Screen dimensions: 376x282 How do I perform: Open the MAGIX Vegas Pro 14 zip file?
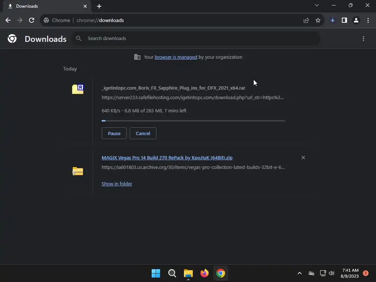click(x=167, y=158)
